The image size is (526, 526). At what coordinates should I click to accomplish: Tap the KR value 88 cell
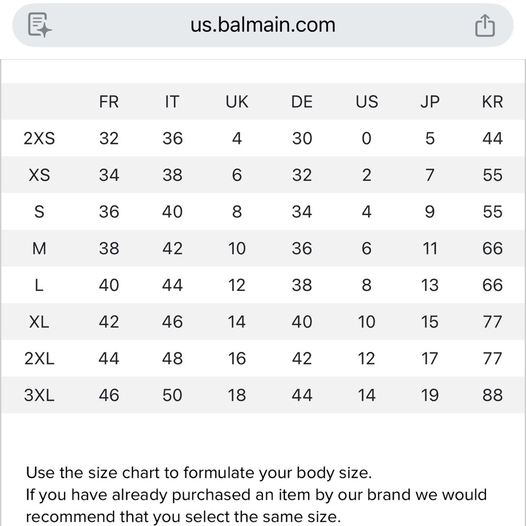coord(492,395)
